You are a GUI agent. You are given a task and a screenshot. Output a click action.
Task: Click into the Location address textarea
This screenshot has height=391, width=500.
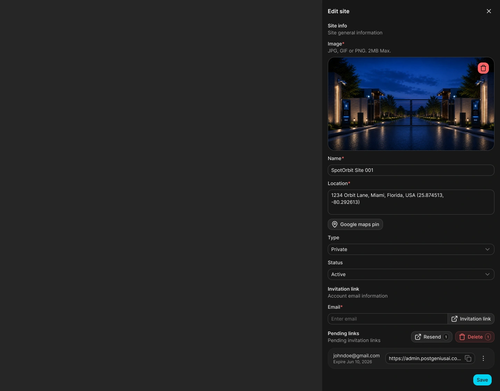pyautogui.click(x=411, y=202)
